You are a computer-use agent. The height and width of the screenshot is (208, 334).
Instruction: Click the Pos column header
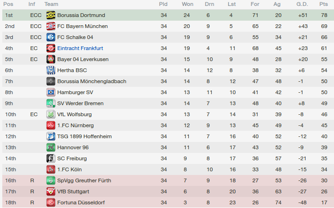click(8, 4)
